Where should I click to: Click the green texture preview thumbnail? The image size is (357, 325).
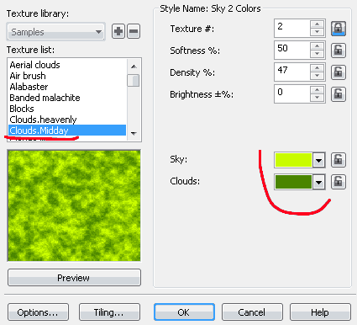click(x=74, y=205)
